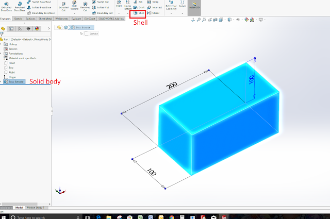Image resolution: width=330 pixels, height=219 pixels.
Task: Click the Section View icon
Action: pyautogui.click(x=216, y=20)
